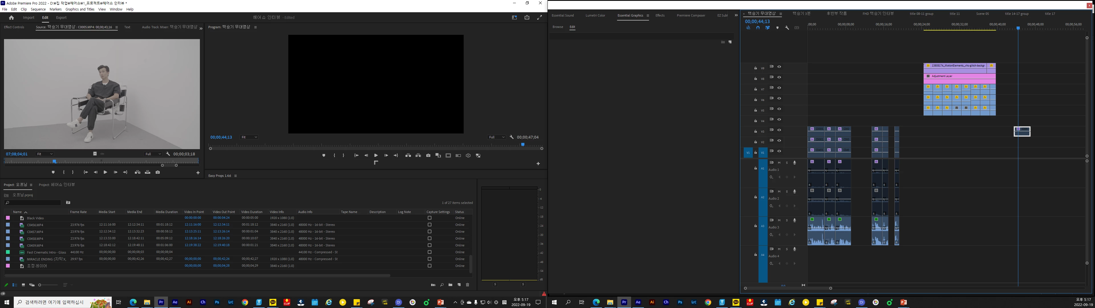
Task: Click the Export Frame camera icon in Program monitor
Action: (x=428, y=156)
